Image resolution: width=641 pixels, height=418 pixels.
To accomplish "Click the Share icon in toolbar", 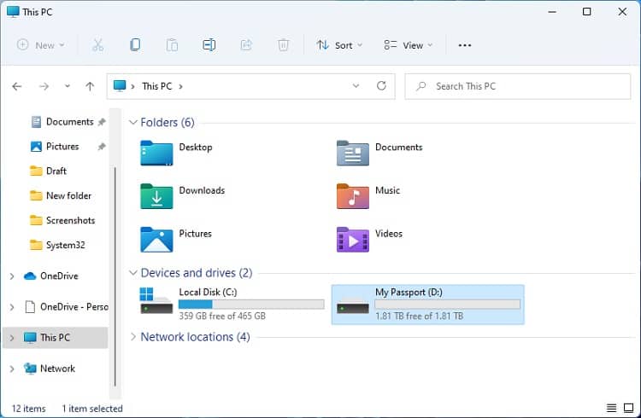I will 246,45.
